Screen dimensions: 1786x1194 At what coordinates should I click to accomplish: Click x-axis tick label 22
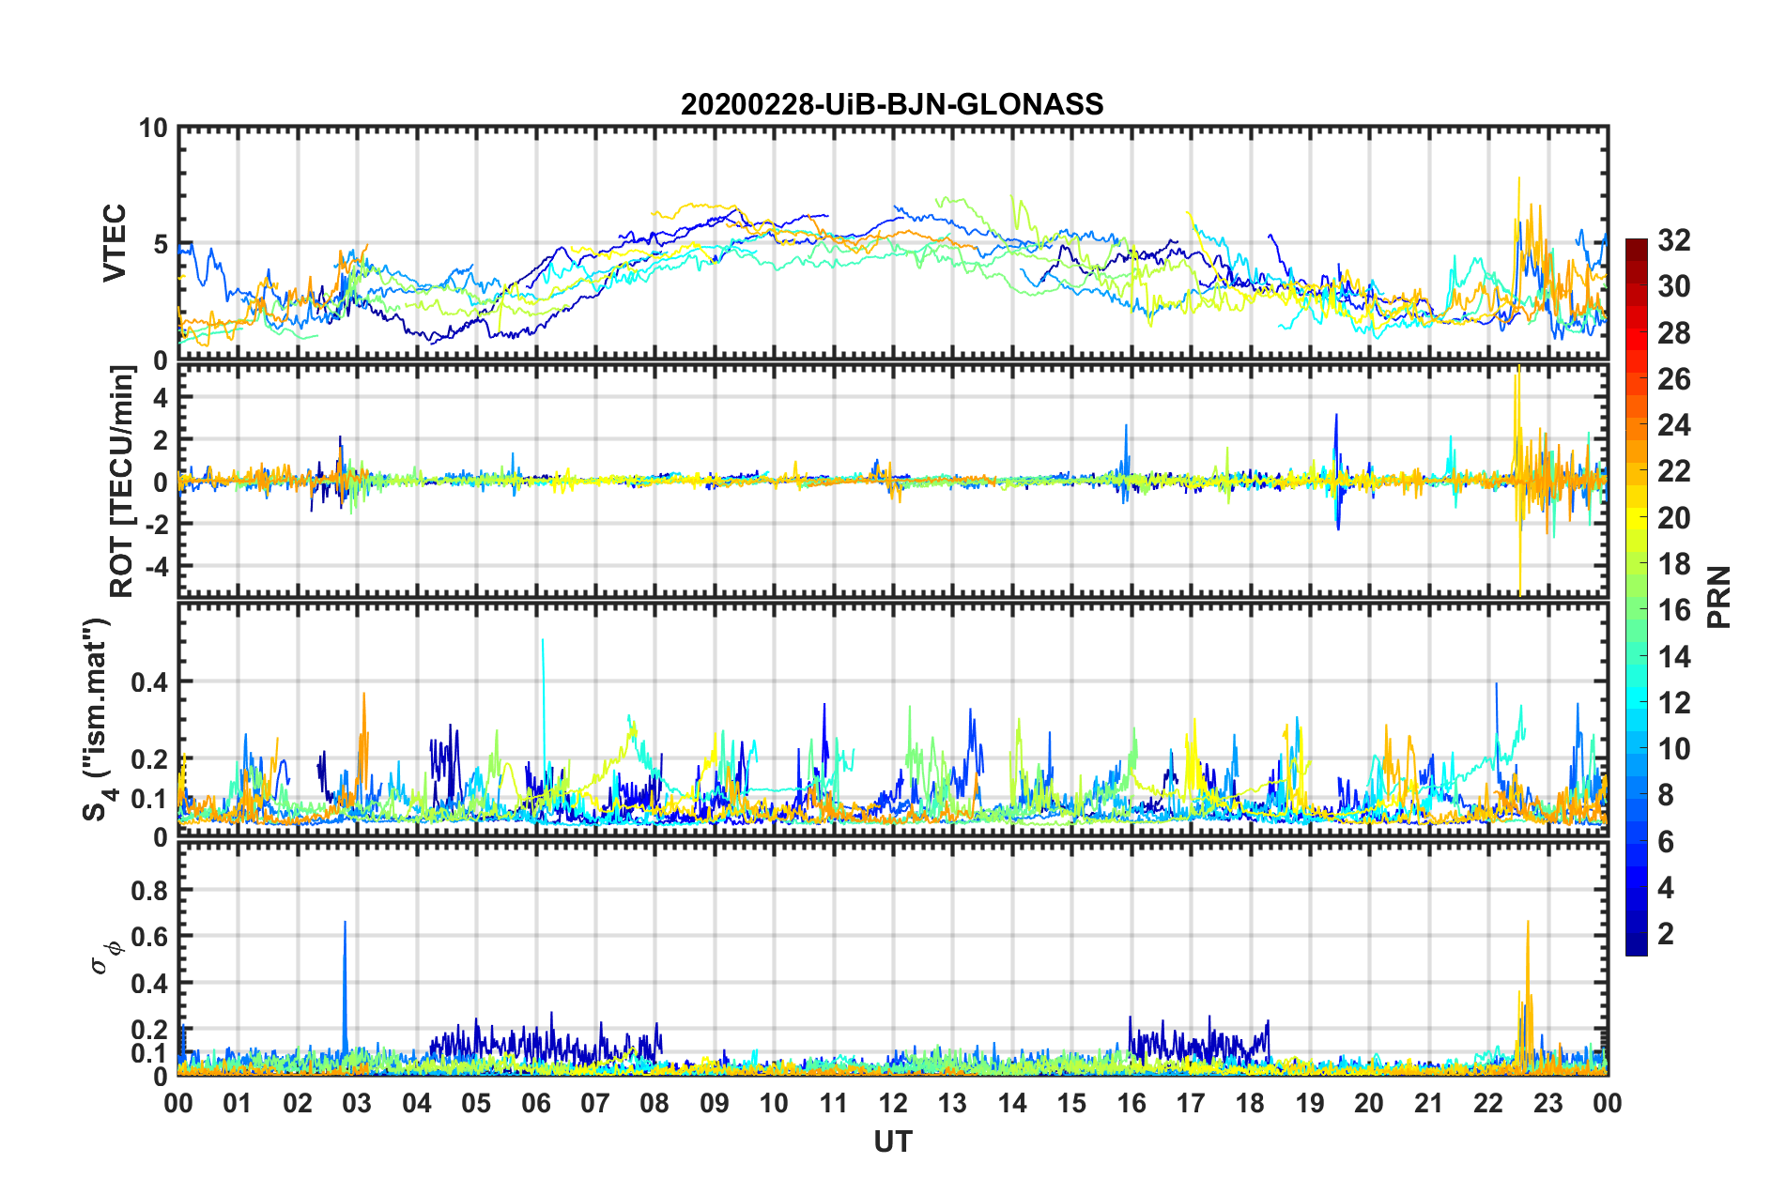(1488, 1103)
